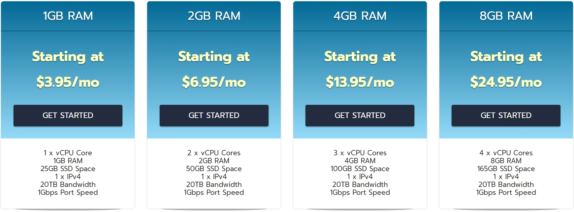Click the $3.95/mo price text
This screenshot has height=212, width=574.
[x=68, y=82]
